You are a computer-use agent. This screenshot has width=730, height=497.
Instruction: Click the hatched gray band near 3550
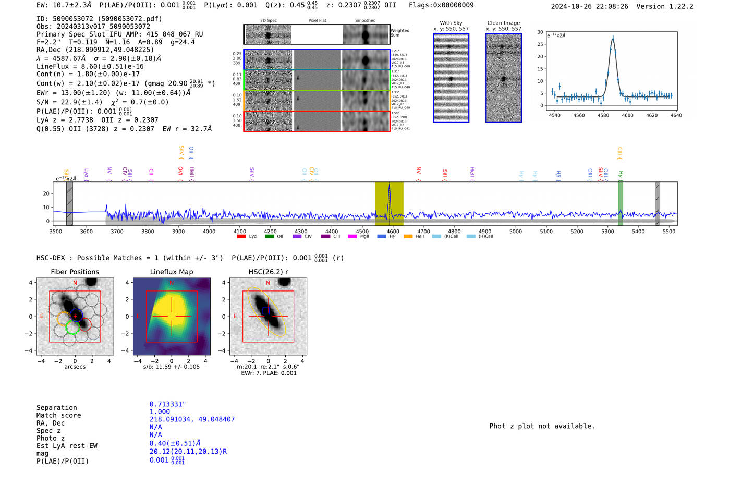69,204
